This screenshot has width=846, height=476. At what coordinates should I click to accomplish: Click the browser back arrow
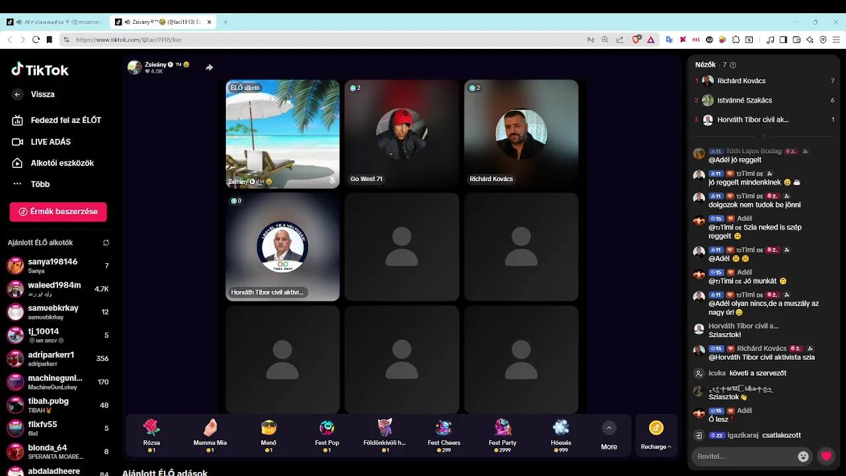(x=9, y=40)
